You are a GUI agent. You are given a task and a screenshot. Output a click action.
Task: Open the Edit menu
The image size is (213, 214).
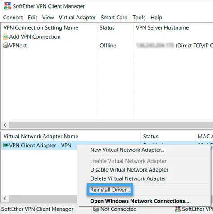click(x=32, y=18)
